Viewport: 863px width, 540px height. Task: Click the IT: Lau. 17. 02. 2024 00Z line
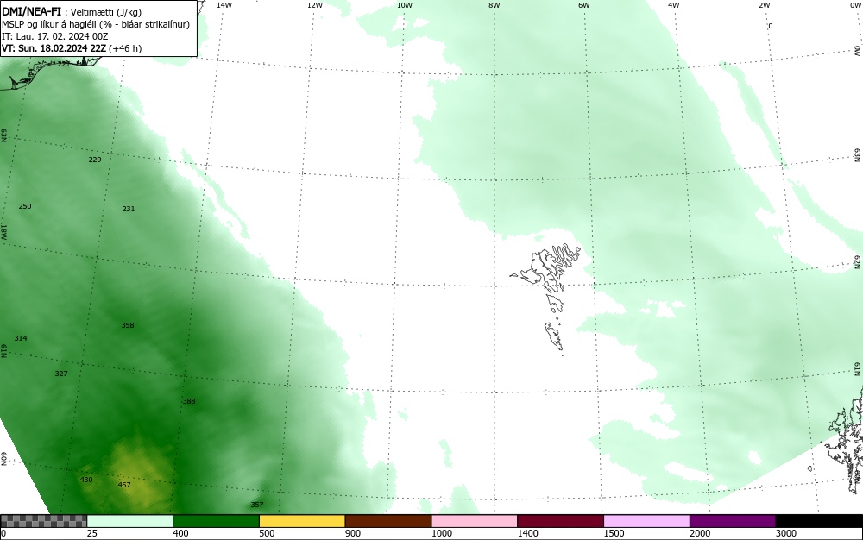pos(54,36)
